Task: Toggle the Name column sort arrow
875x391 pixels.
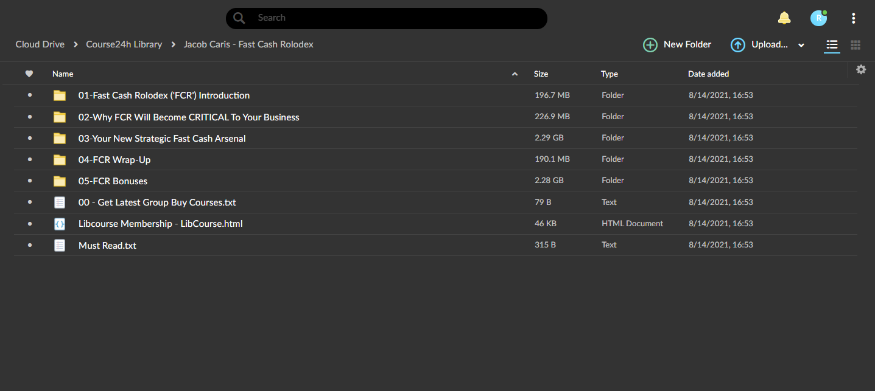Action: (515, 74)
